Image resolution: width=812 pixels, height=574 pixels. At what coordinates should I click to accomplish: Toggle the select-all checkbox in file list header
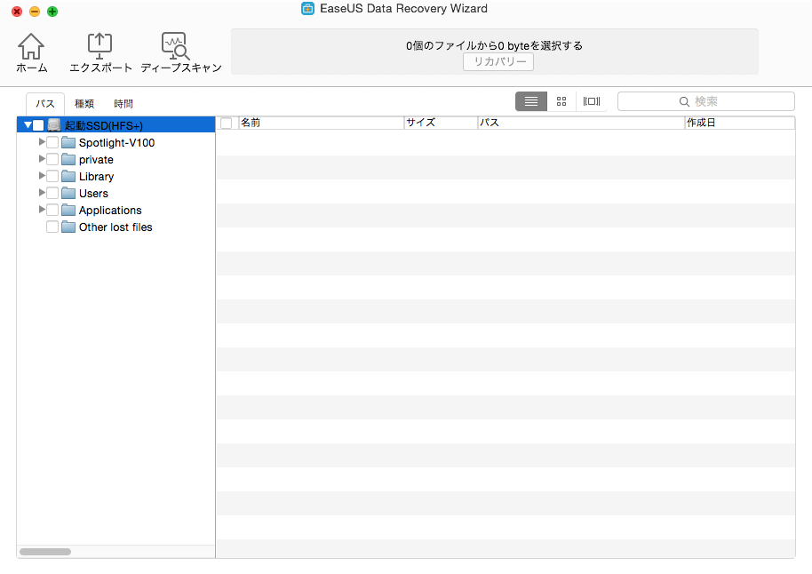tap(227, 124)
